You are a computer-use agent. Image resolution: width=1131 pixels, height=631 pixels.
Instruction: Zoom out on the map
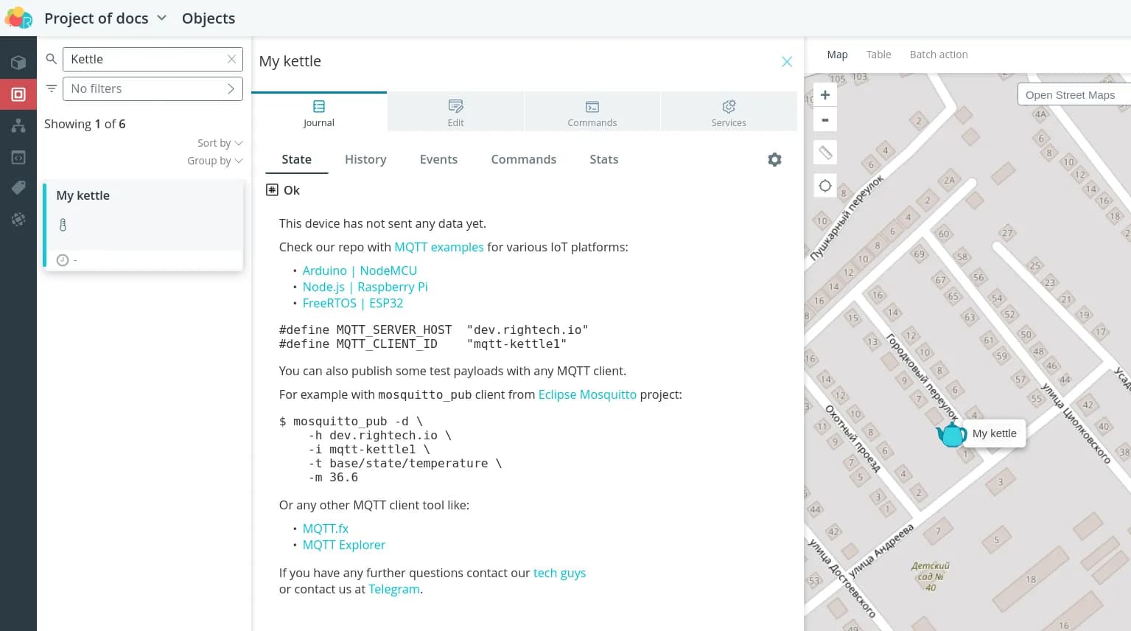[x=825, y=120]
